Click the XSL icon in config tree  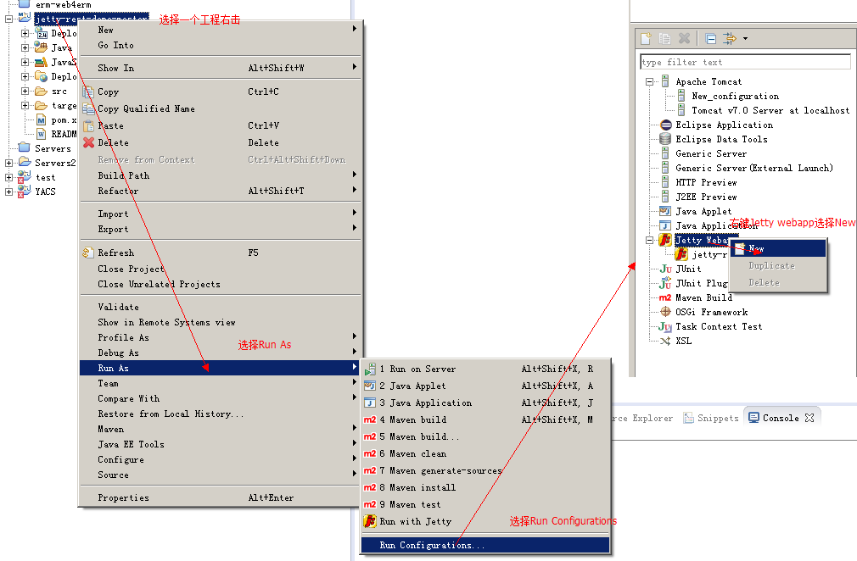pyautogui.click(x=665, y=341)
